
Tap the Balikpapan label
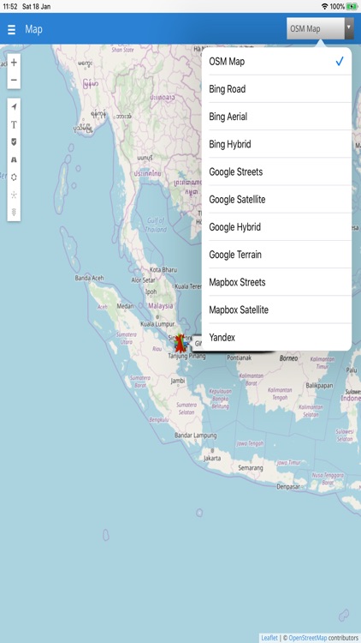(x=319, y=386)
